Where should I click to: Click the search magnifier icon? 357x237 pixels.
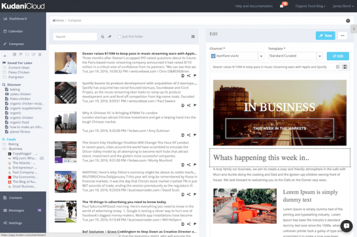(102, 37)
